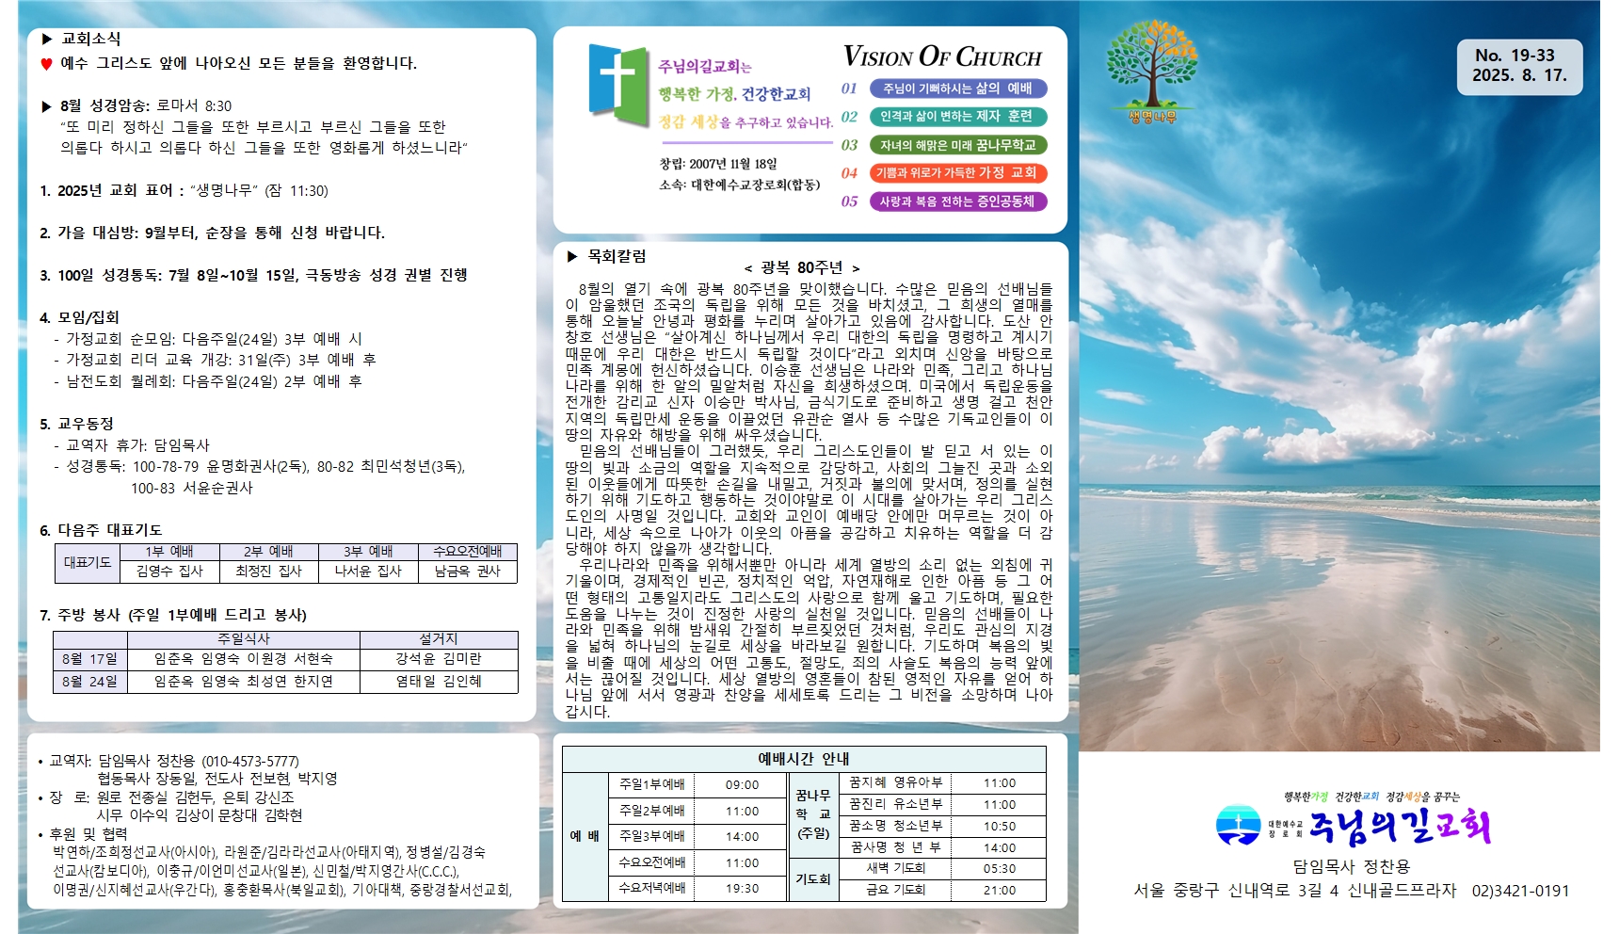1619x934 pixels.
Task: Click the number 05 beside the last vision item
Action: (849, 201)
